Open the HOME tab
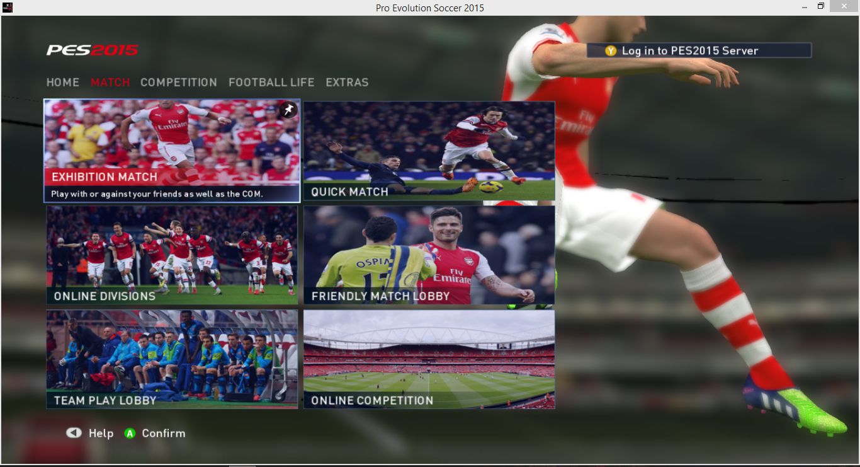860x467 pixels. (63, 83)
